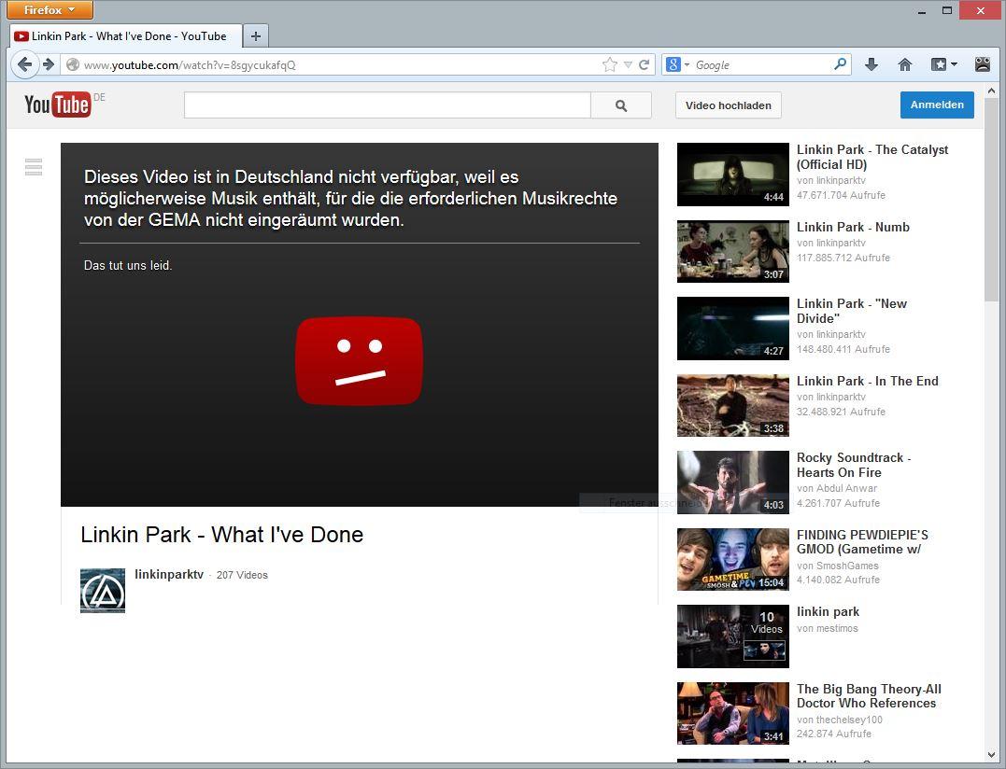Image resolution: width=1006 pixels, height=769 pixels.
Task: Submit search with toolbar magnifier icon
Action: point(840,64)
